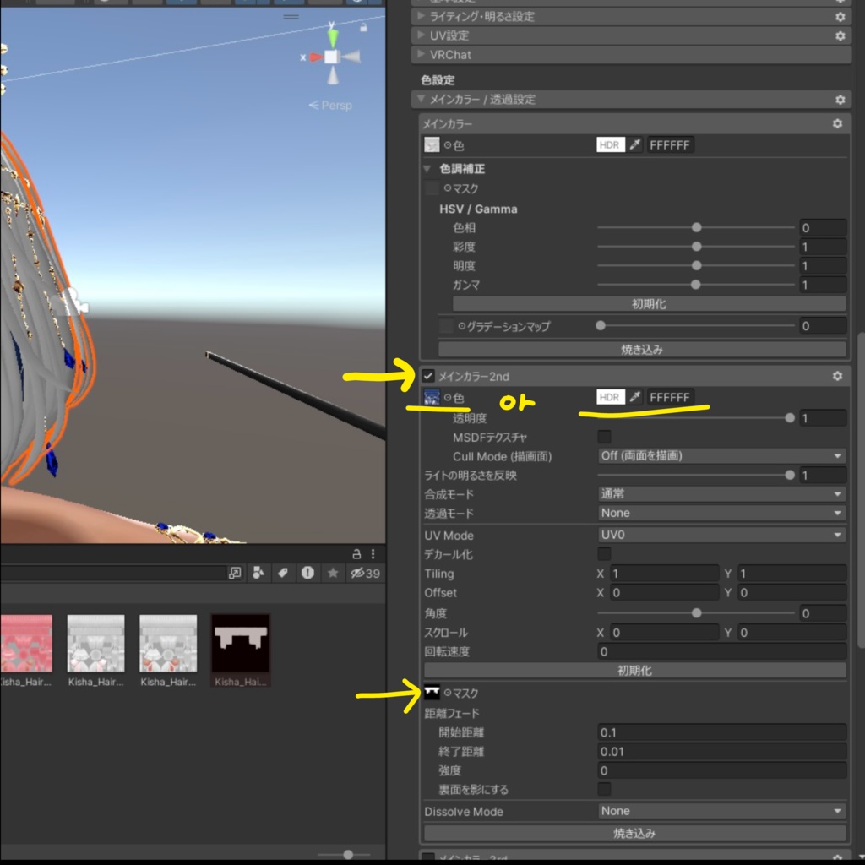865x865 pixels.
Task: Select メインカラー texture slot thumbnail
Action: pyautogui.click(x=432, y=145)
